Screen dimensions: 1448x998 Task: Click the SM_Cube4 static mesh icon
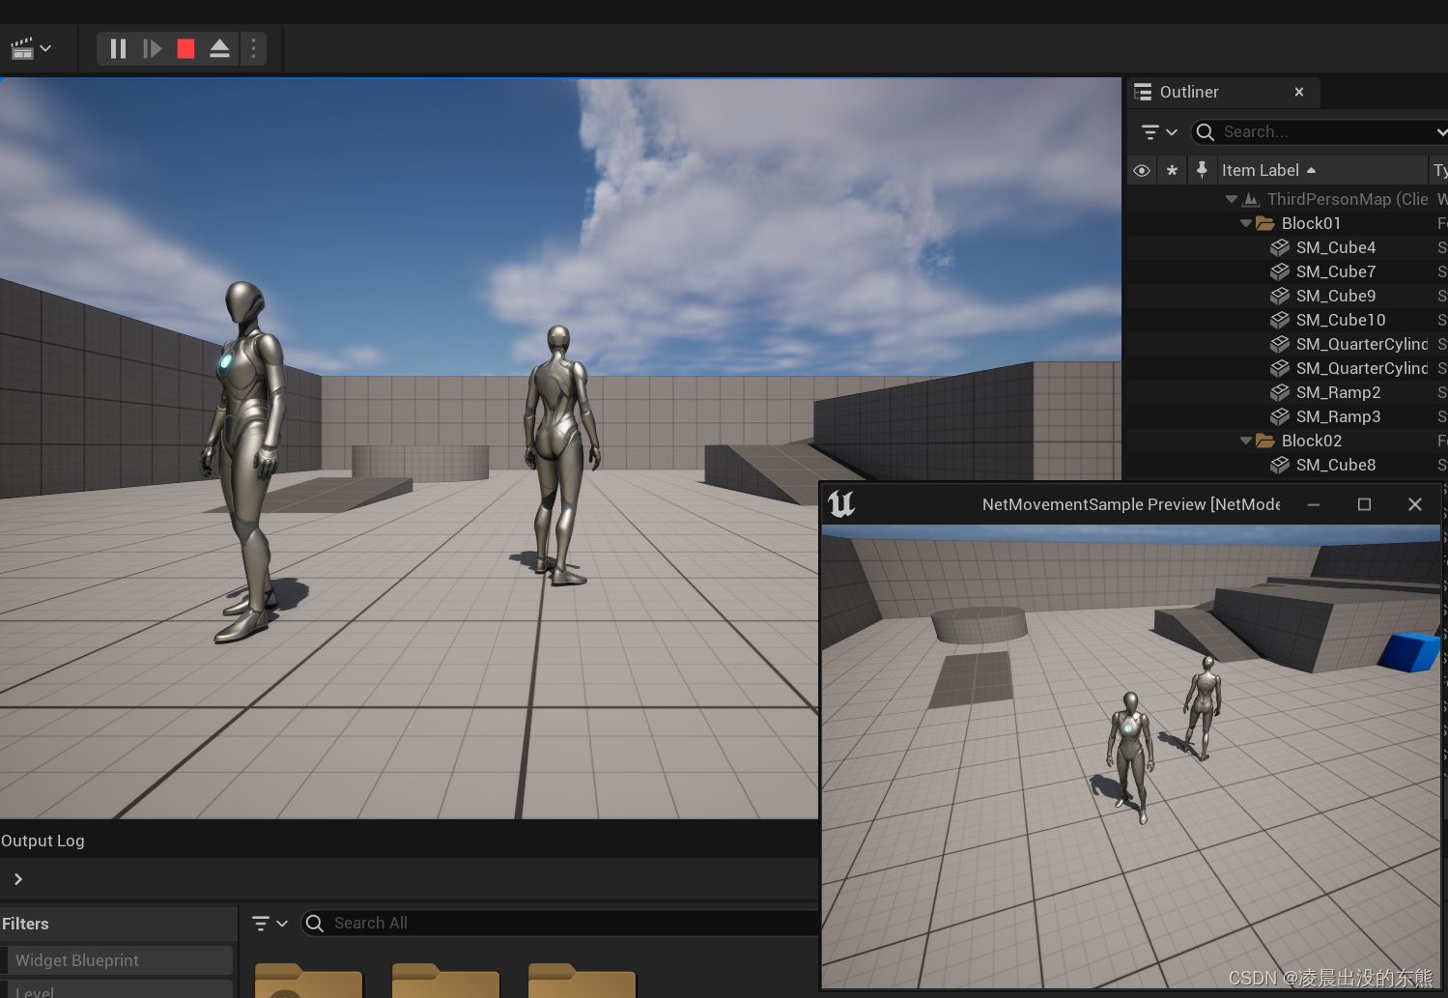[1280, 247]
